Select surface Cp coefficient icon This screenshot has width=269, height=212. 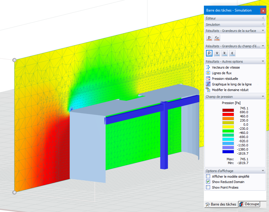(x=217, y=38)
